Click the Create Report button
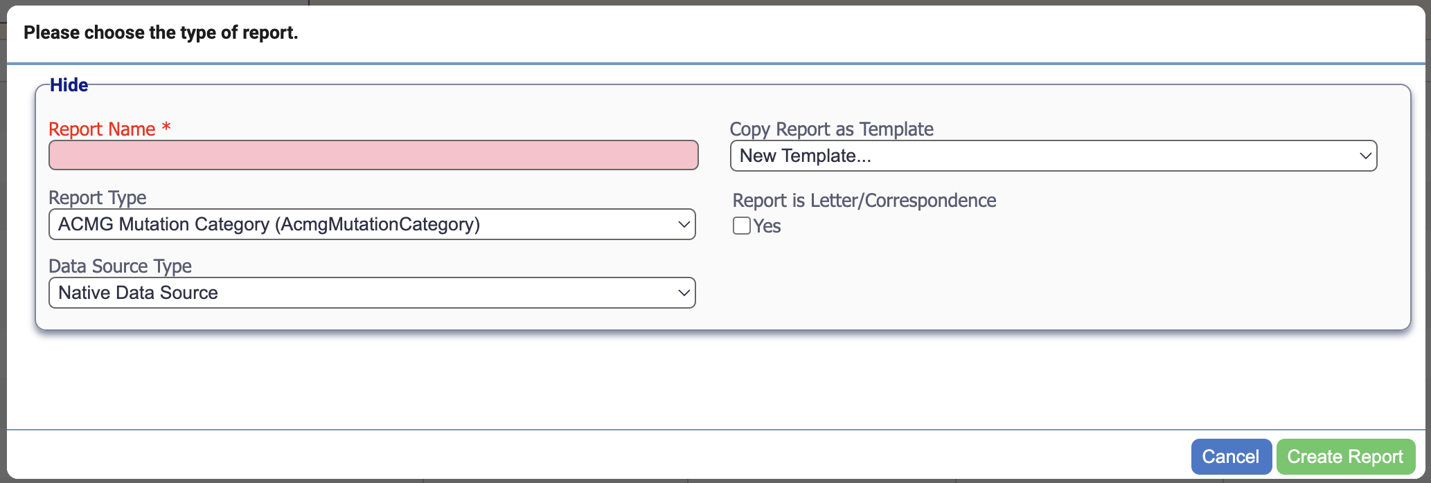The width and height of the screenshot is (1431, 483). coord(1345,456)
